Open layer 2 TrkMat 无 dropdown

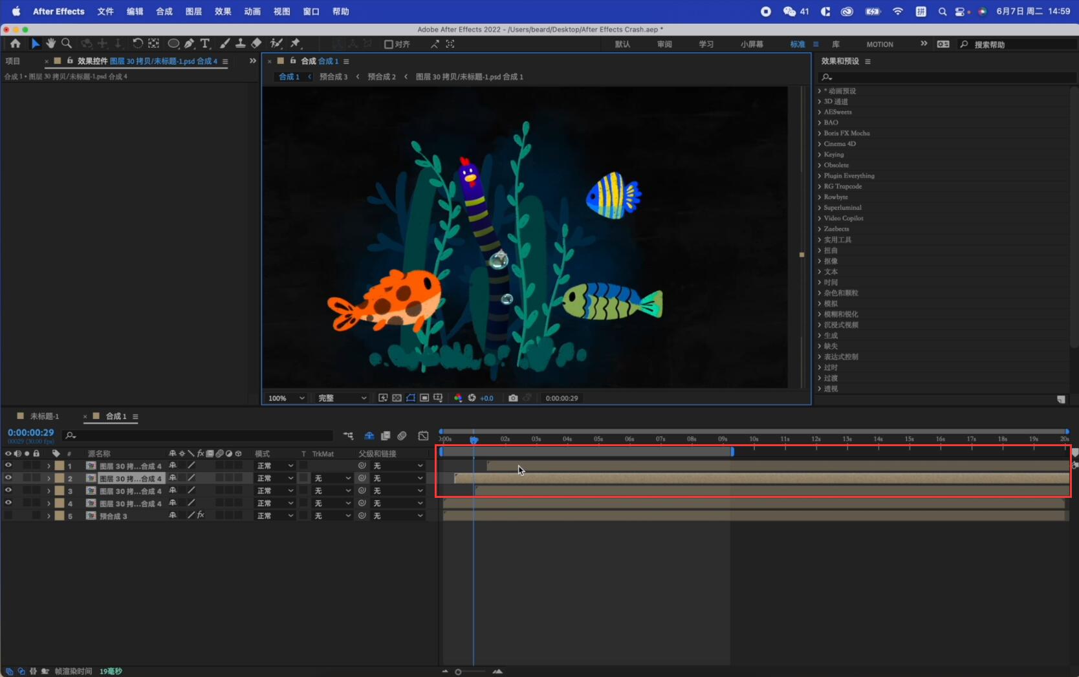coord(332,478)
